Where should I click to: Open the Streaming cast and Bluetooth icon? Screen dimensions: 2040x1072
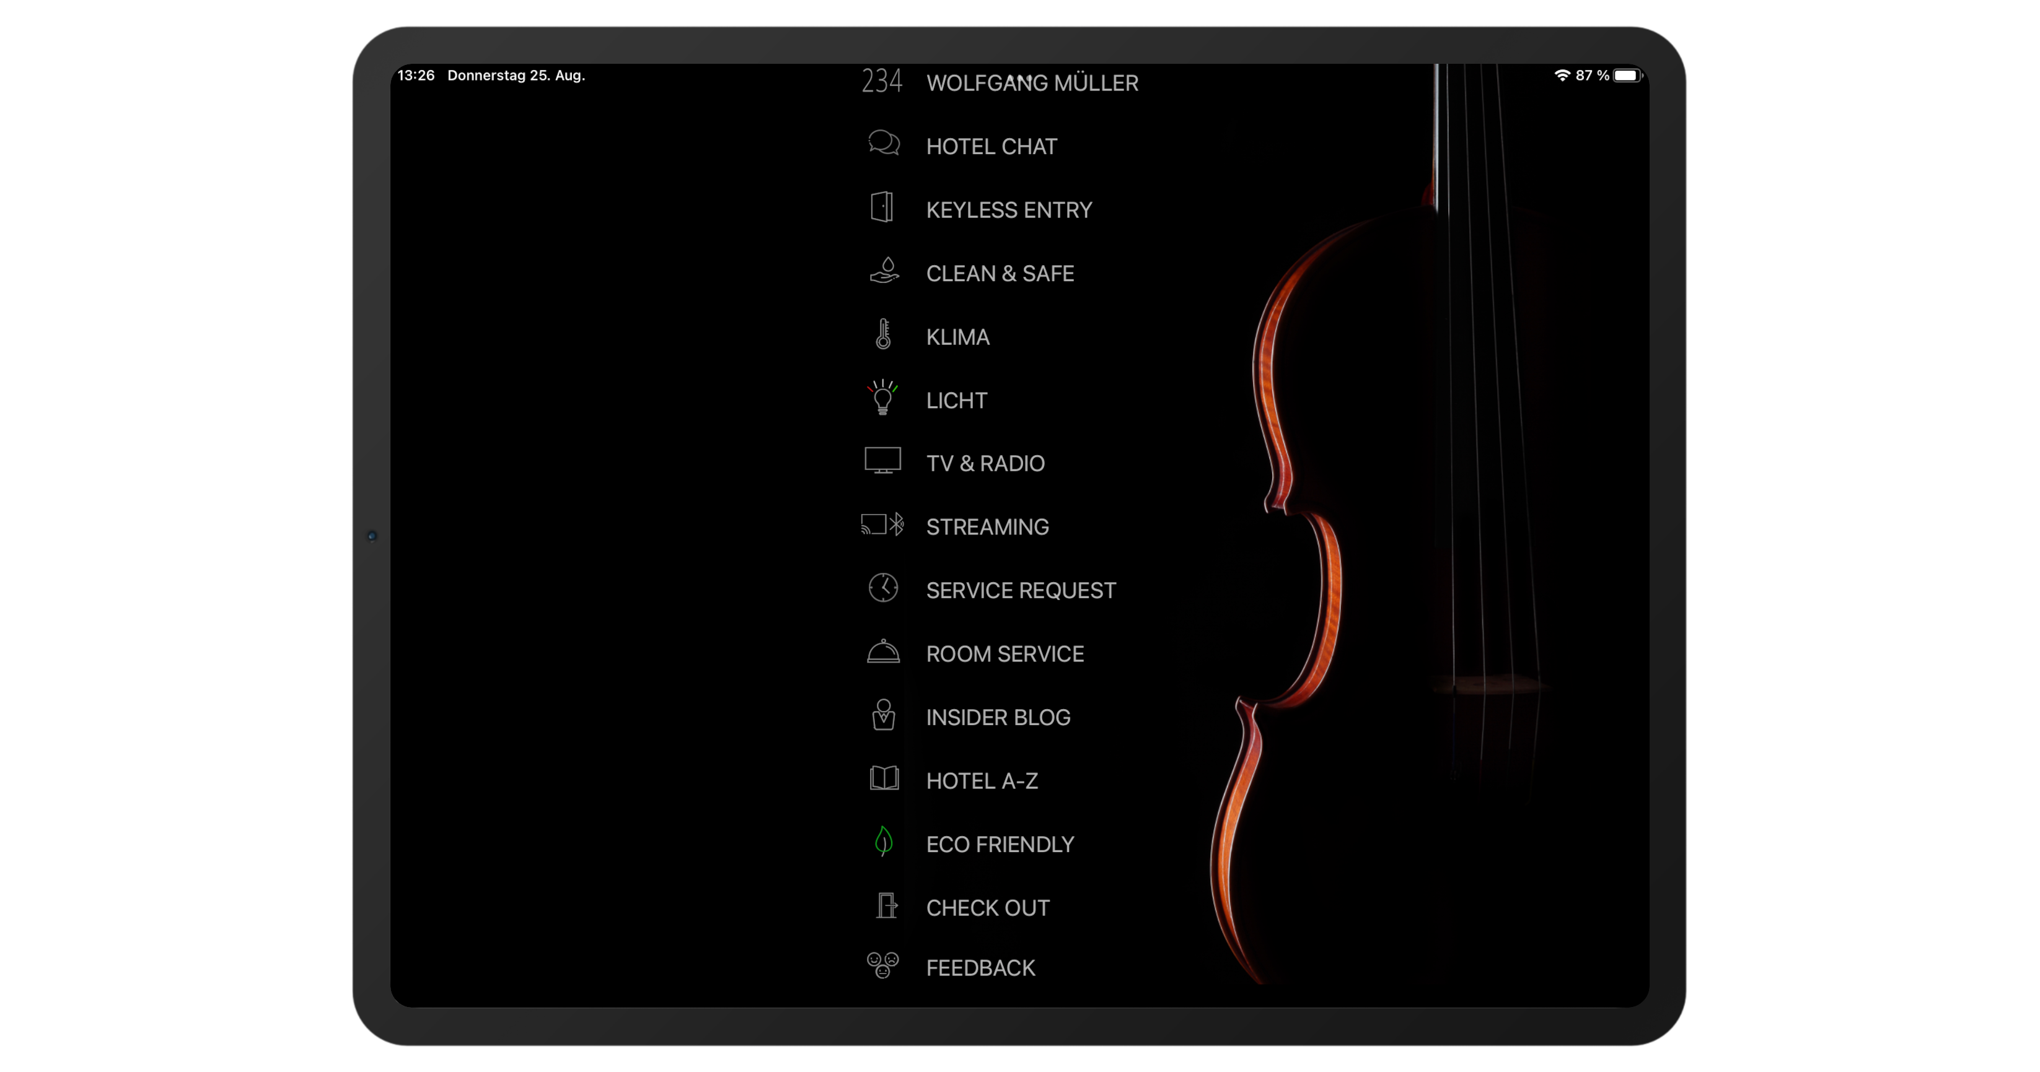[x=882, y=524]
